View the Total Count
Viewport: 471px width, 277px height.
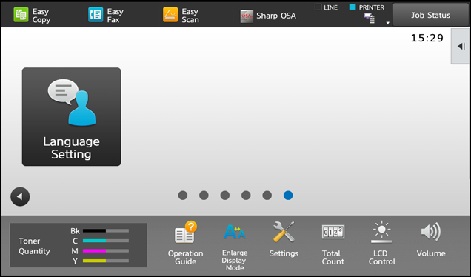tap(333, 244)
